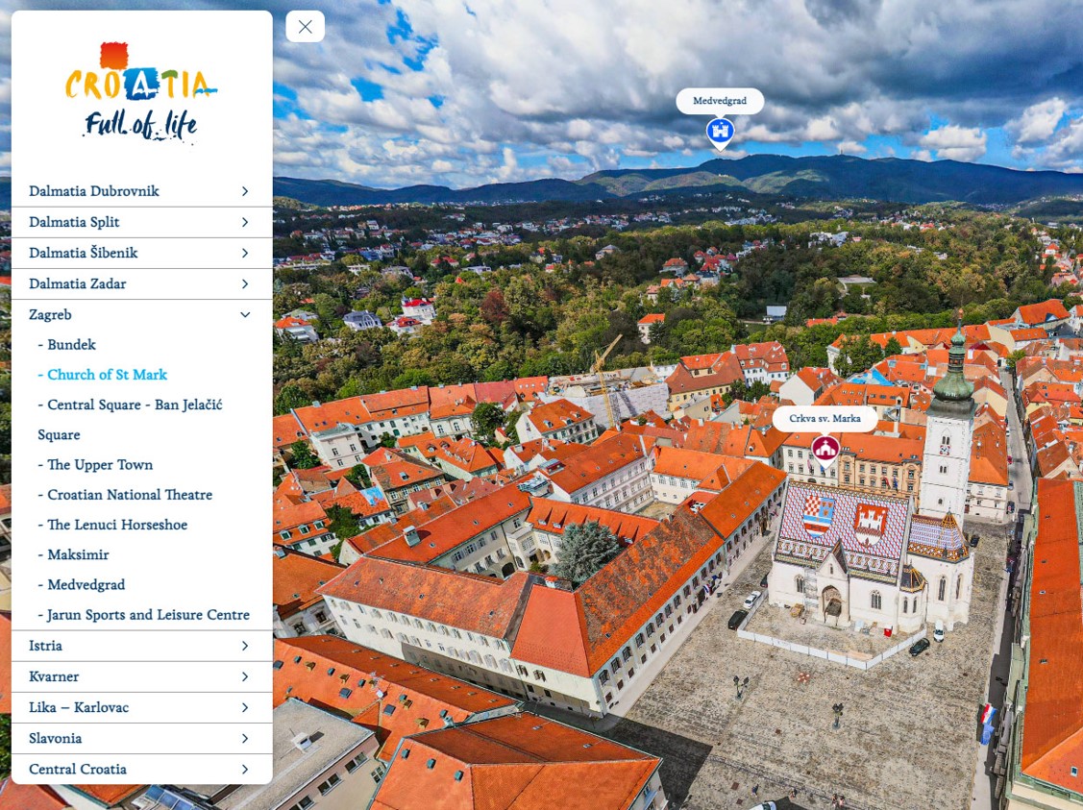Expand the Istria chevron

[244, 646]
